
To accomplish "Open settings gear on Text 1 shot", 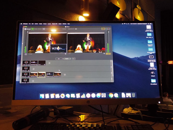I will tap(45, 64).
